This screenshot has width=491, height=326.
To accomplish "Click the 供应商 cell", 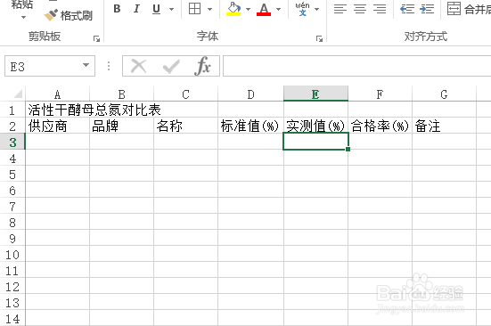I will pyautogui.click(x=58, y=126).
